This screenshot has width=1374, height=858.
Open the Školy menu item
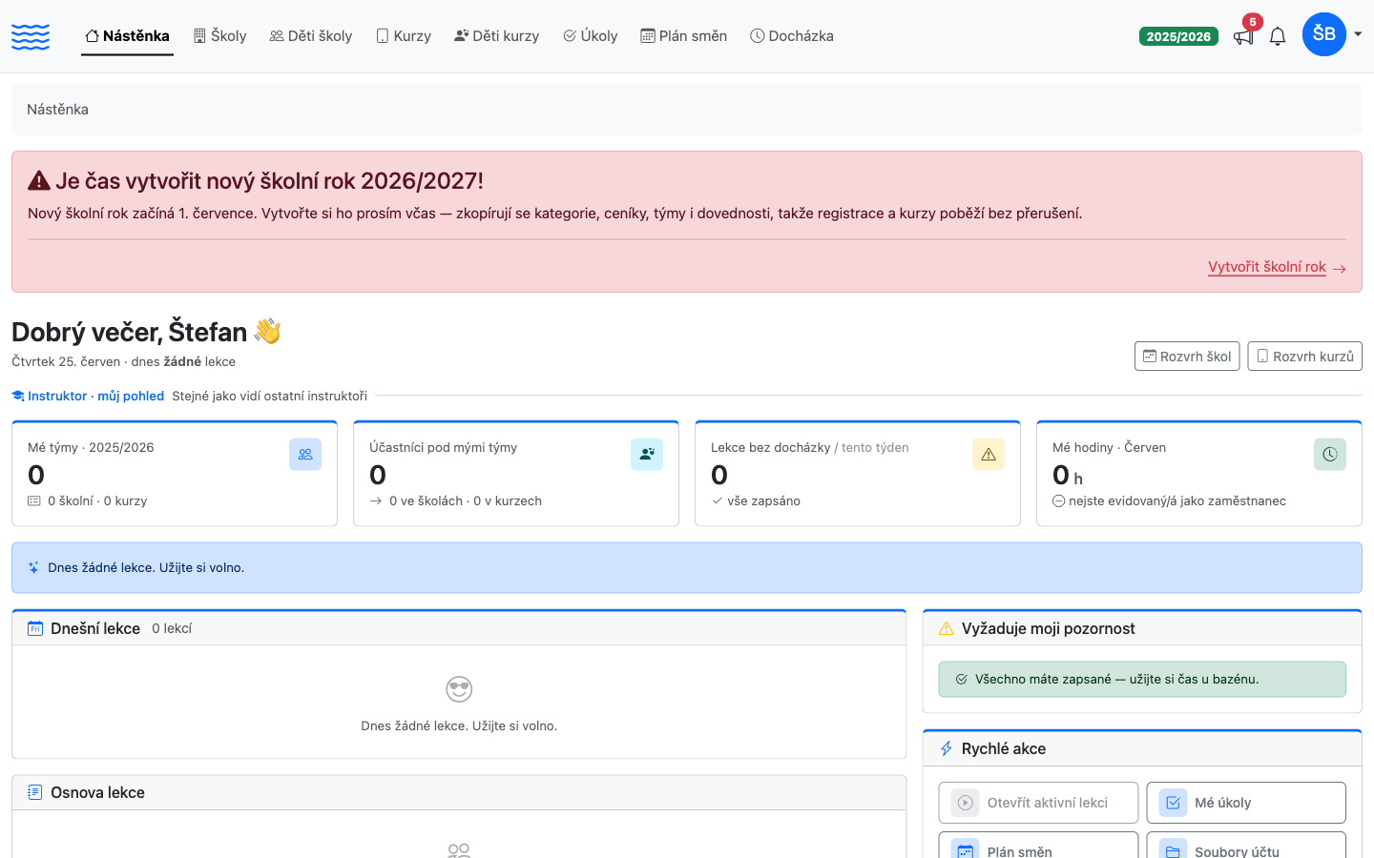[x=219, y=36]
